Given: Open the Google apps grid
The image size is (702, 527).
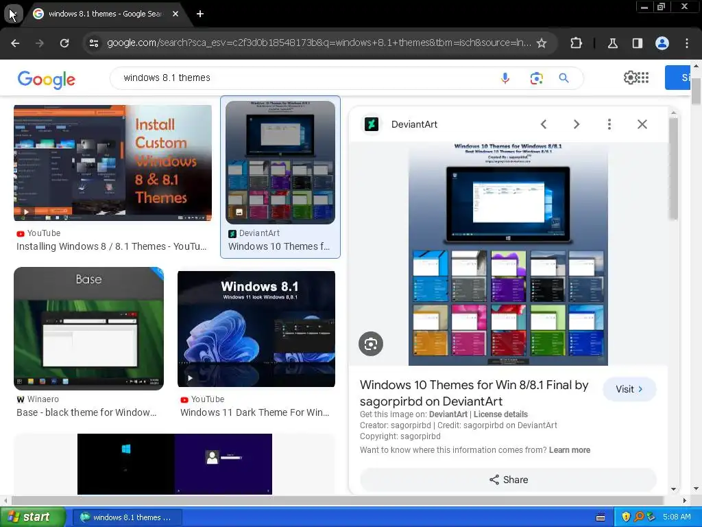Looking at the screenshot, I should [643, 78].
